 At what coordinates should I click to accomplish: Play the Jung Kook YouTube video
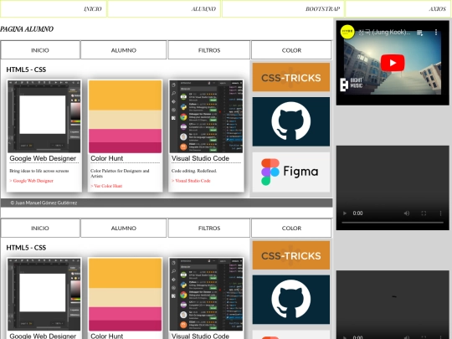pyautogui.click(x=393, y=63)
